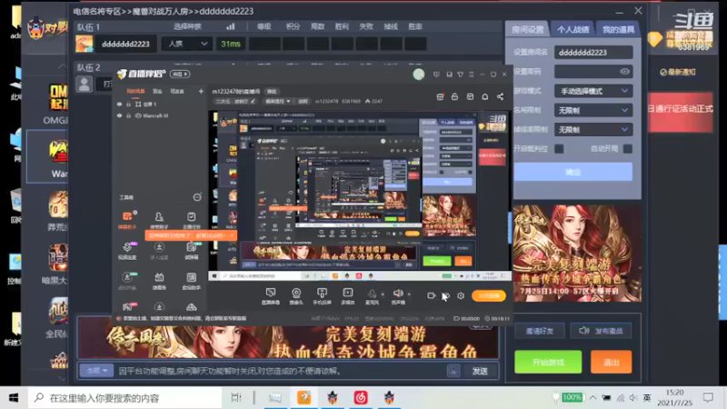Click the 设置密码 input field

(593, 72)
